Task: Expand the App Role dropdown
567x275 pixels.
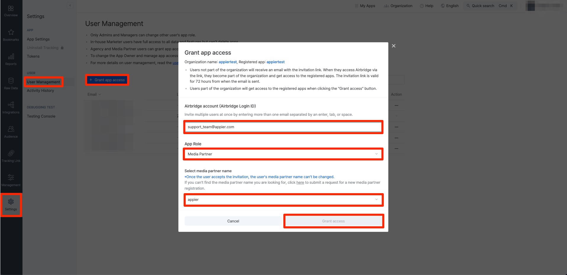Action: [283, 154]
